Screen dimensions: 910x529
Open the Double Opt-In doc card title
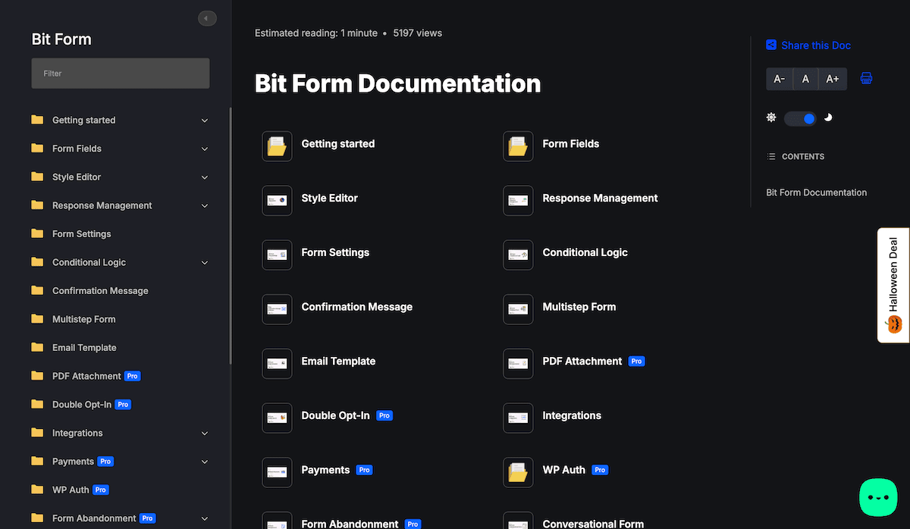pyautogui.click(x=335, y=415)
